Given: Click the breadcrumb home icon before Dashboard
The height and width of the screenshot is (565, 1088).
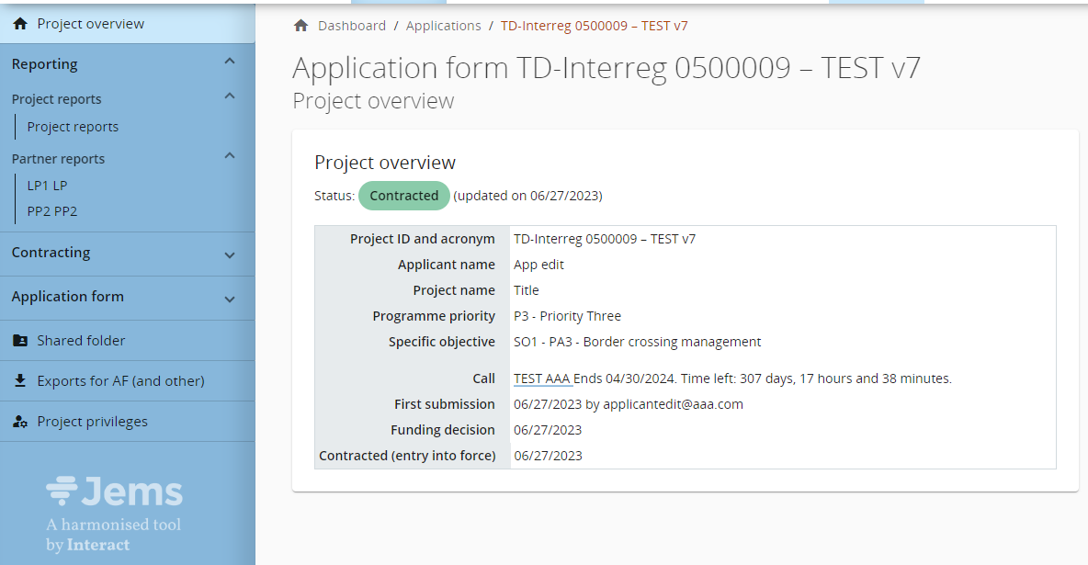Looking at the screenshot, I should click(x=300, y=26).
